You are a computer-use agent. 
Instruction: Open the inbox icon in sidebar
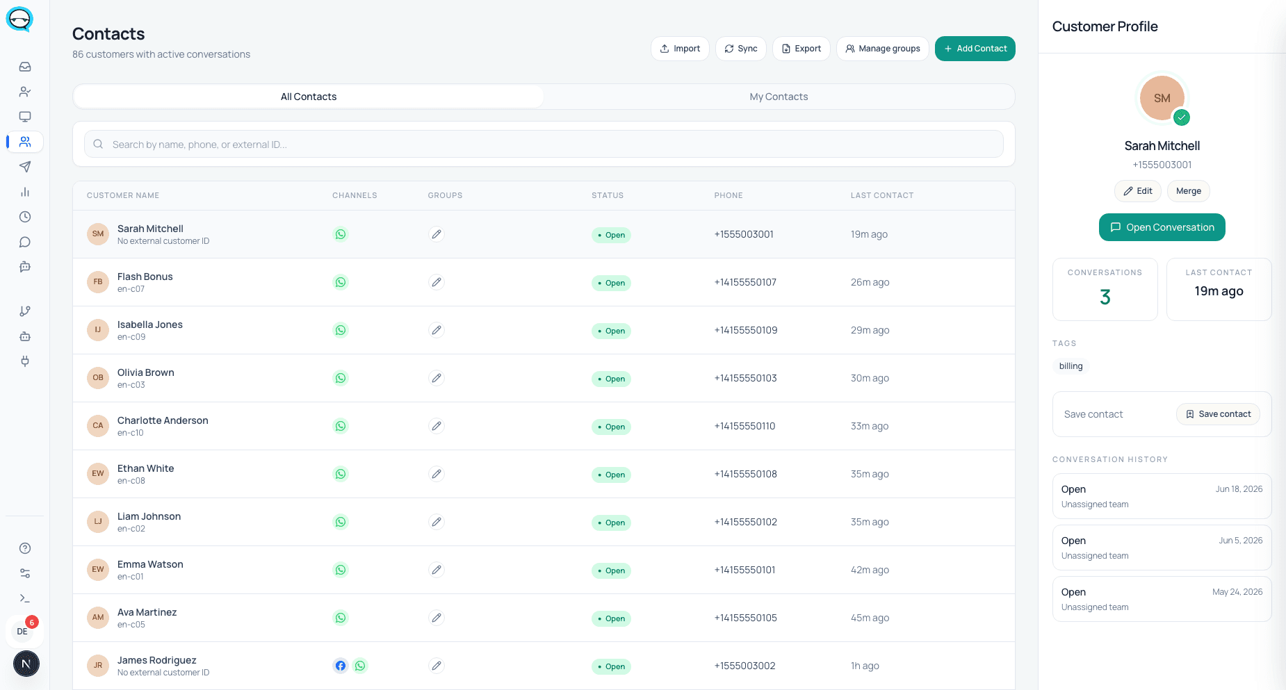(x=25, y=67)
